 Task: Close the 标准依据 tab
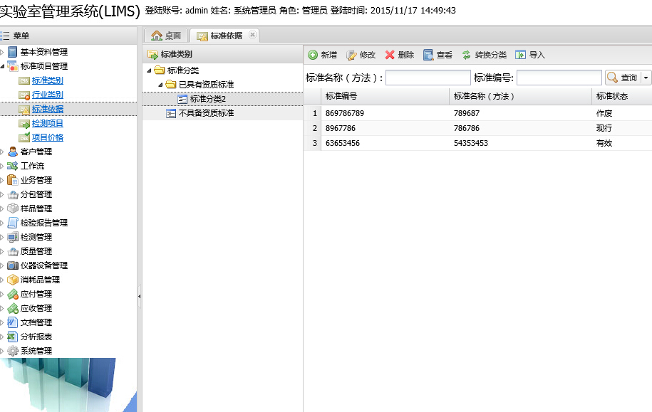click(x=252, y=35)
